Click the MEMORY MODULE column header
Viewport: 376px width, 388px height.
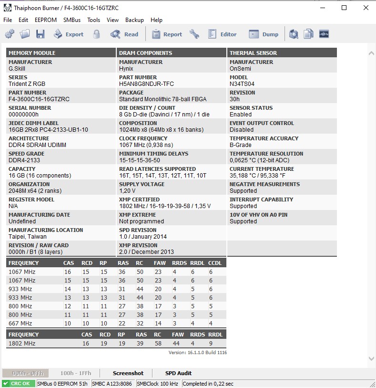(x=61, y=53)
